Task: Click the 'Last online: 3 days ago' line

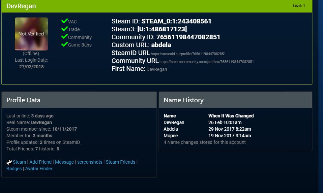Action: [x=30, y=116]
